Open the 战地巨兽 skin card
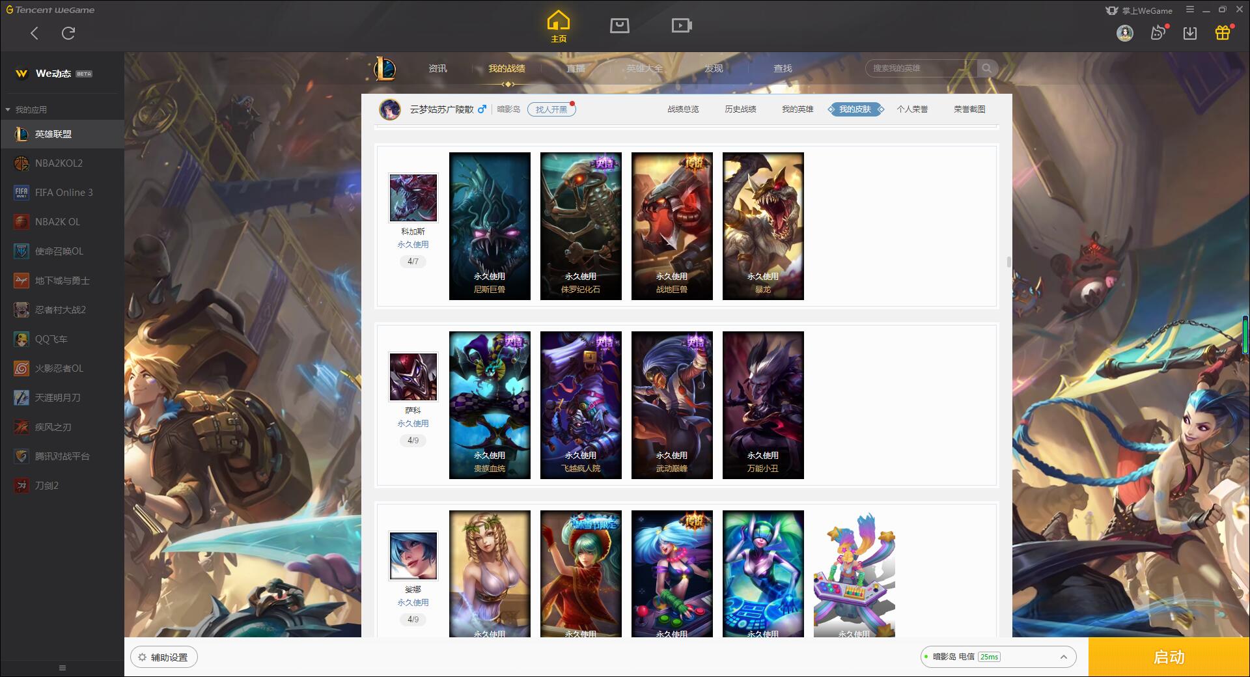 coord(672,226)
